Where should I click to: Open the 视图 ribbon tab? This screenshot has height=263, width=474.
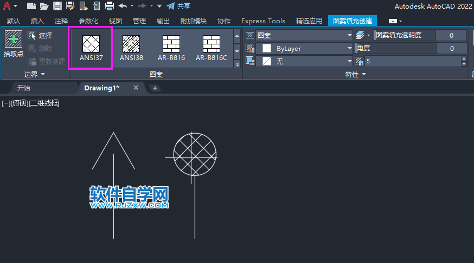tap(115, 21)
